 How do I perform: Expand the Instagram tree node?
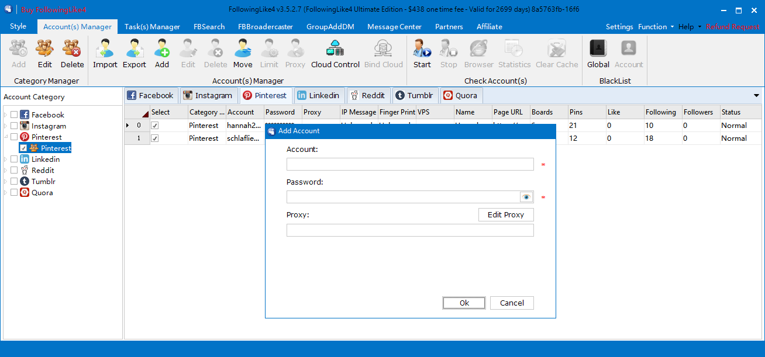pyautogui.click(x=6, y=126)
